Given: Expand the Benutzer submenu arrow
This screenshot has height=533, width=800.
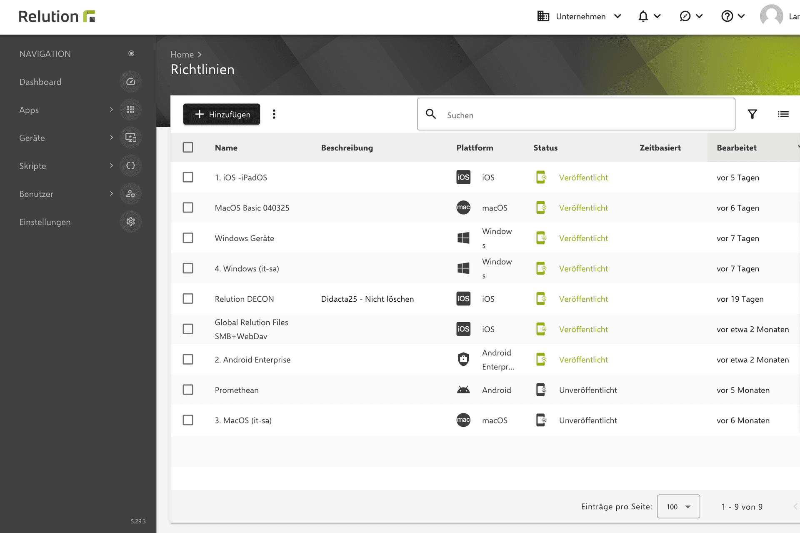Looking at the screenshot, I should coord(111,194).
